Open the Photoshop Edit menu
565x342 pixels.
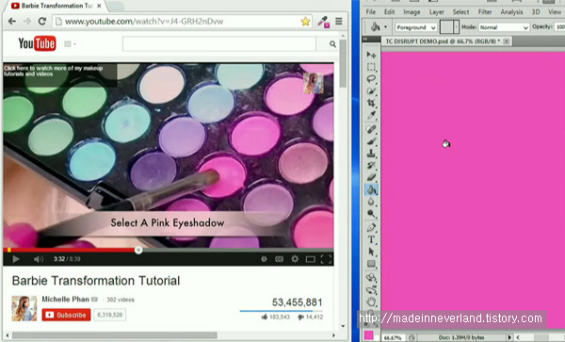389,12
